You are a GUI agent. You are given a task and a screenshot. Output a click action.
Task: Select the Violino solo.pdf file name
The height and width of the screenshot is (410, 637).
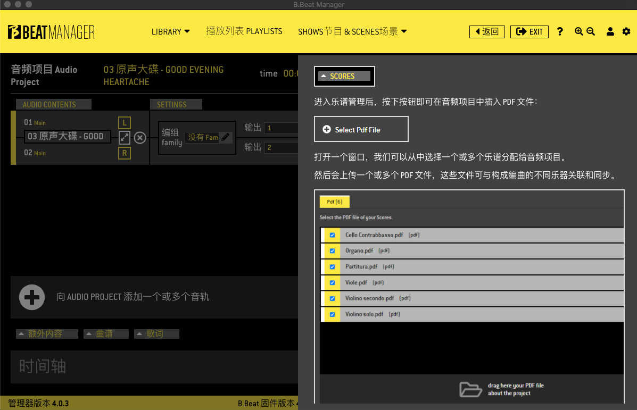coord(365,315)
